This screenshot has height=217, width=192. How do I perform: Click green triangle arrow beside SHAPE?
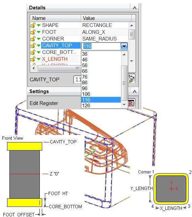[38, 25]
